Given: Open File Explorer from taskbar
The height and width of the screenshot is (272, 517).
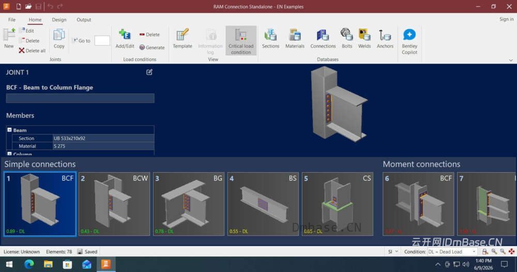Looking at the screenshot, I should 48,264.
